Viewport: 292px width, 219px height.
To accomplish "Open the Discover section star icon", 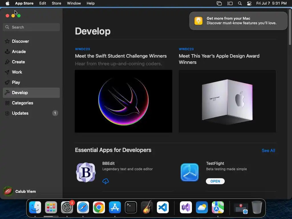I will (x=7, y=41).
